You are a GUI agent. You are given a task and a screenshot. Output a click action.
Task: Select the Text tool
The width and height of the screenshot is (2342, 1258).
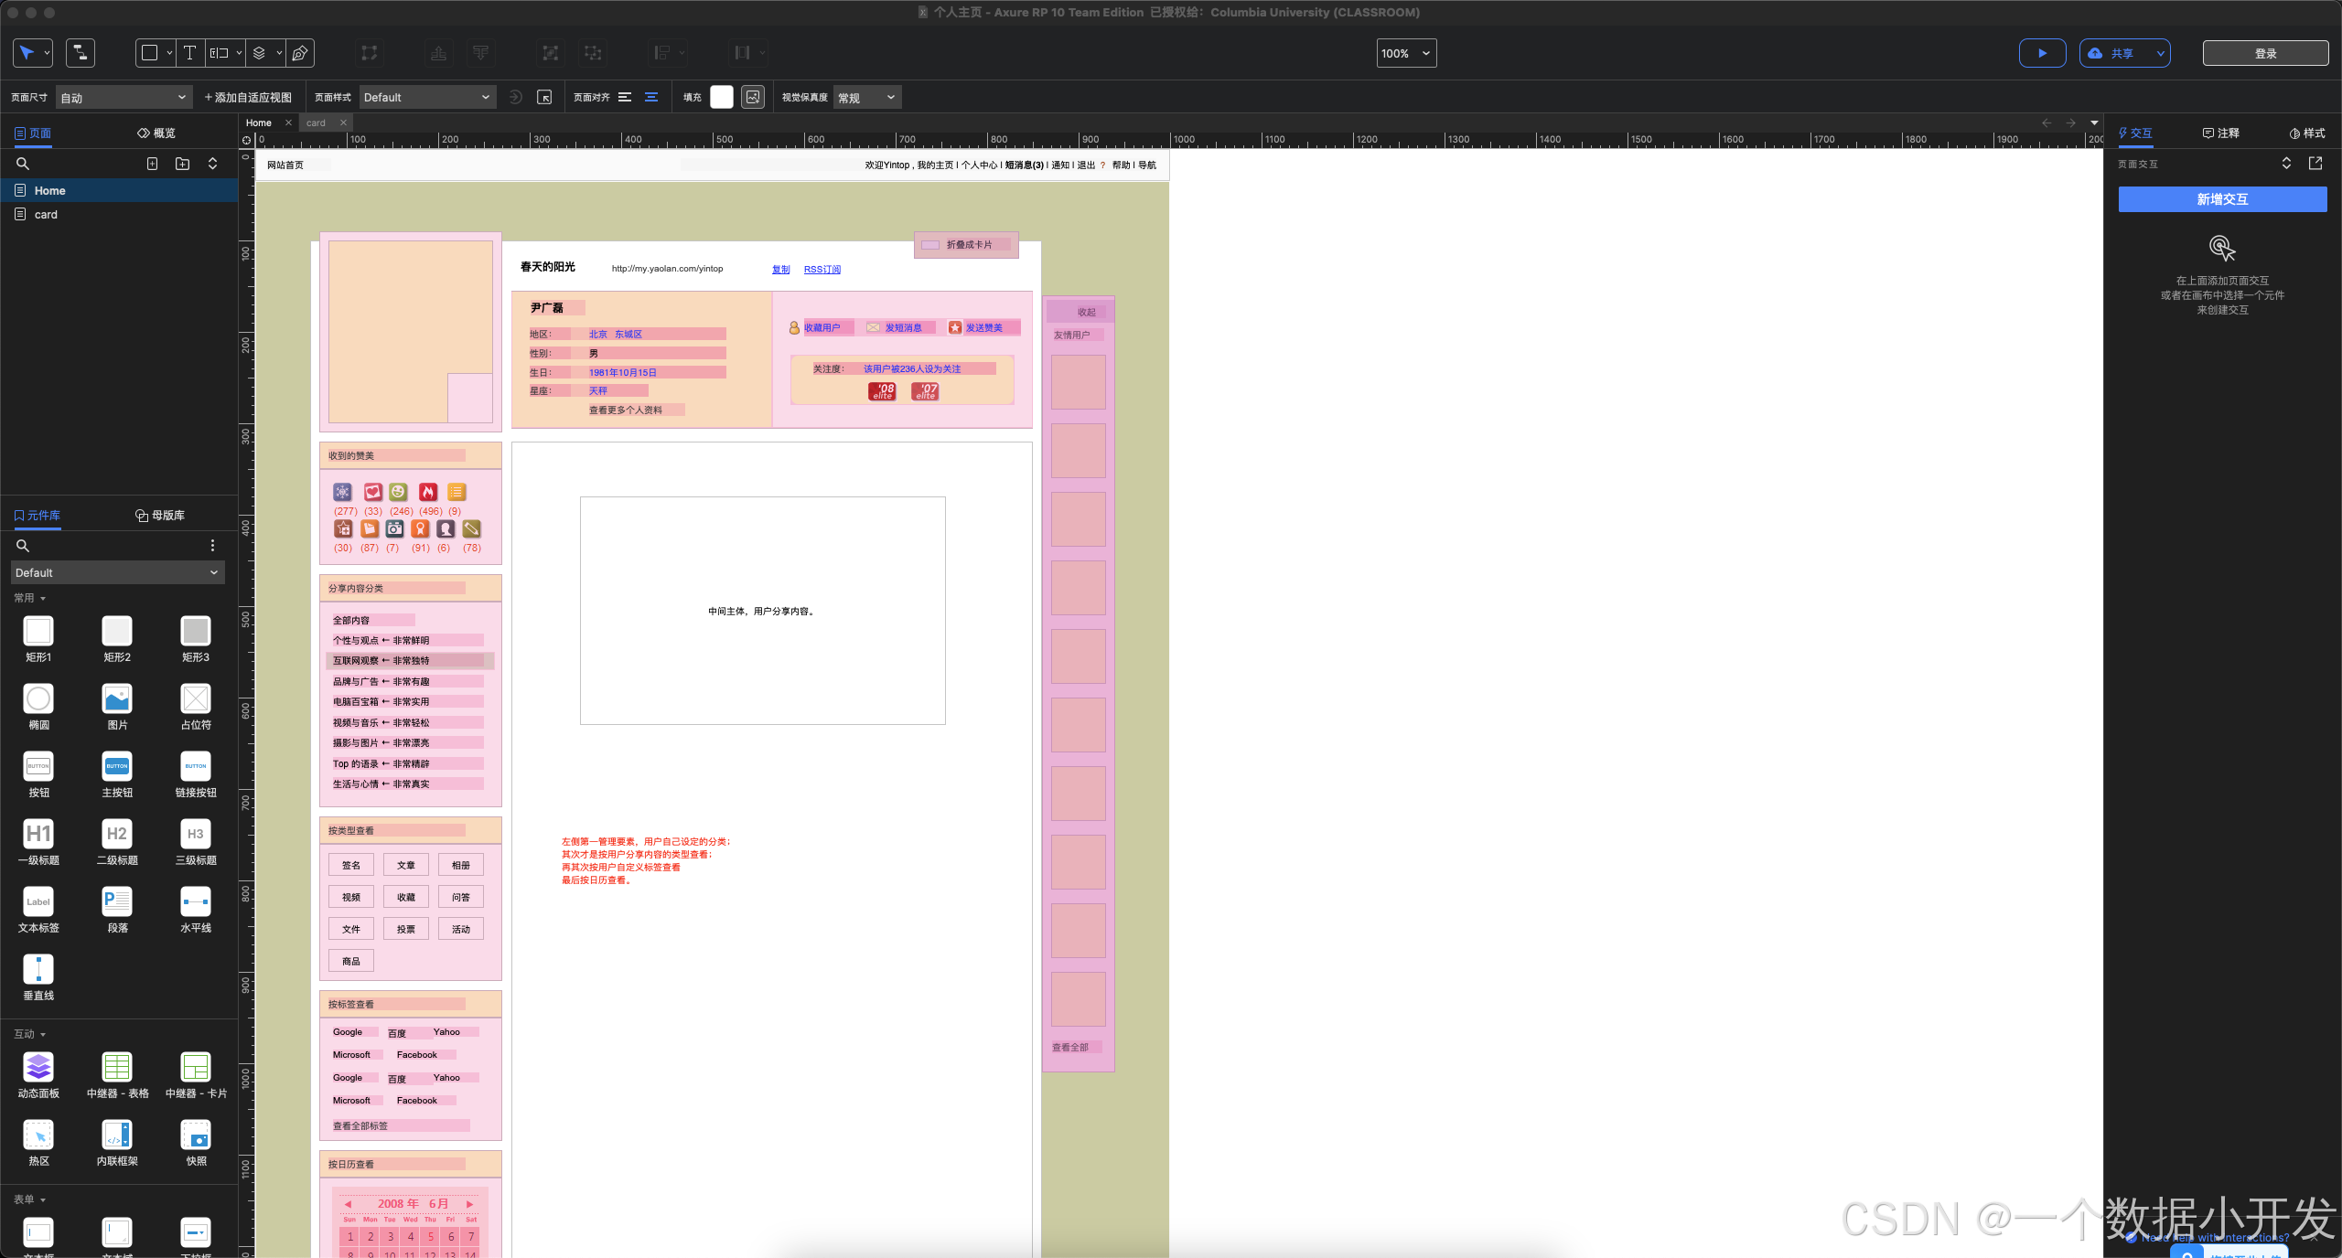pyautogui.click(x=189, y=53)
